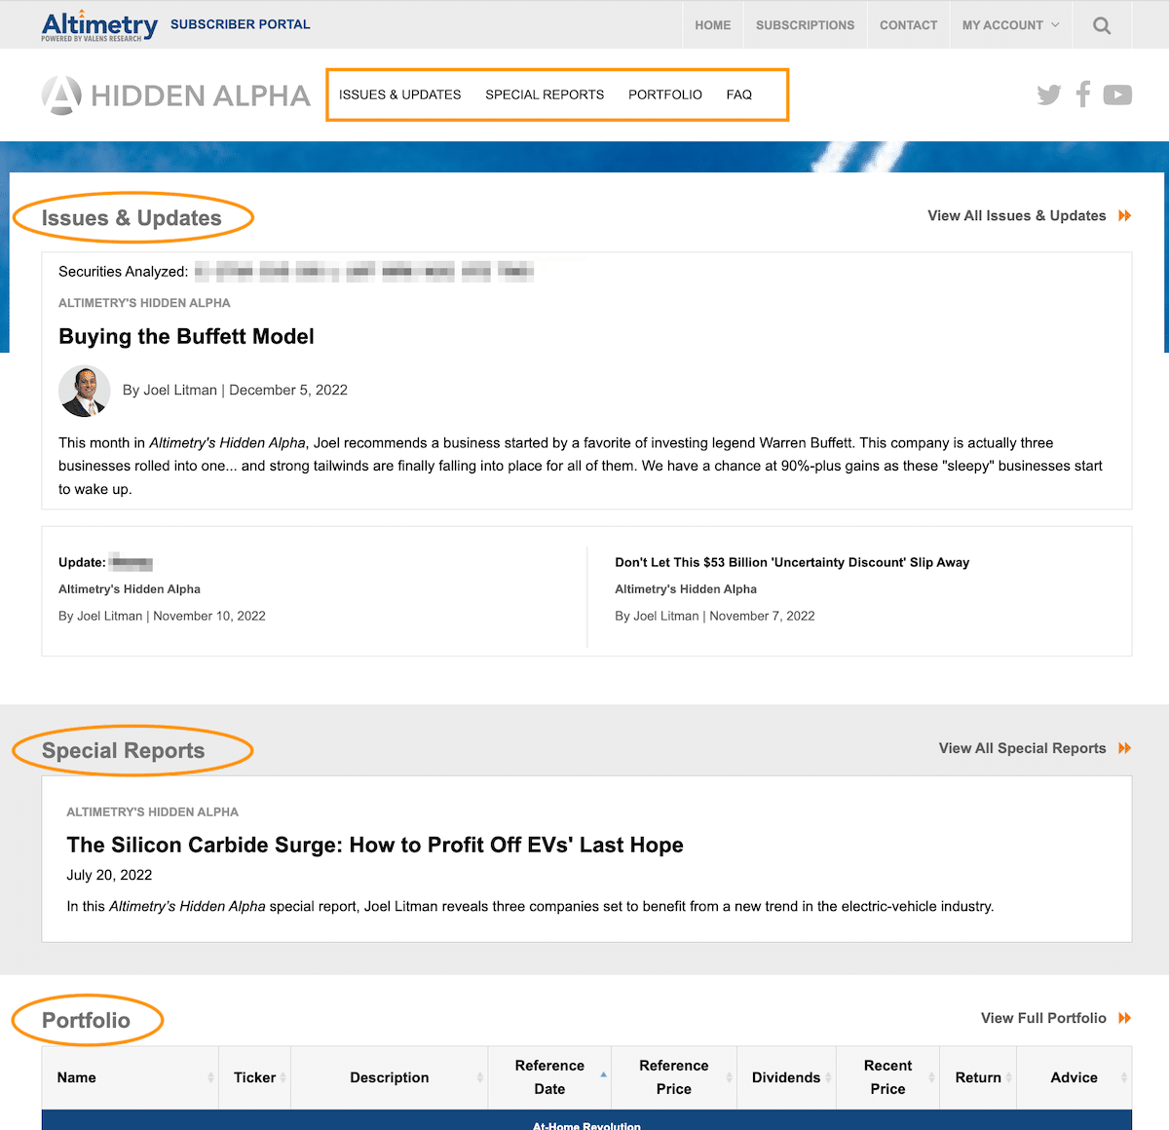Sort portfolio table by Return column
Viewport: 1169px width, 1130px height.
pos(978,1077)
